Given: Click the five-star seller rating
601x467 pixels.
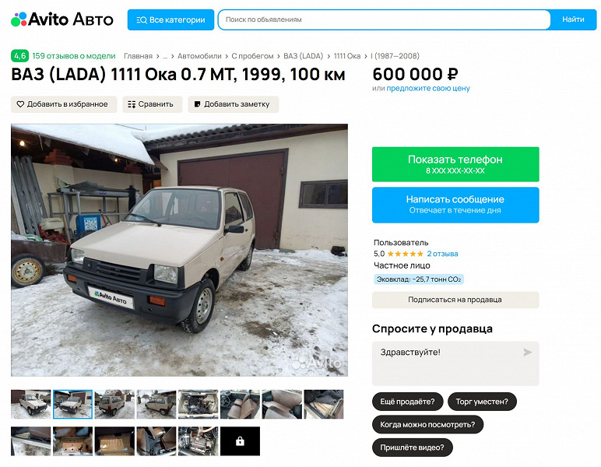Looking at the screenshot, I should pyautogui.click(x=405, y=254).
